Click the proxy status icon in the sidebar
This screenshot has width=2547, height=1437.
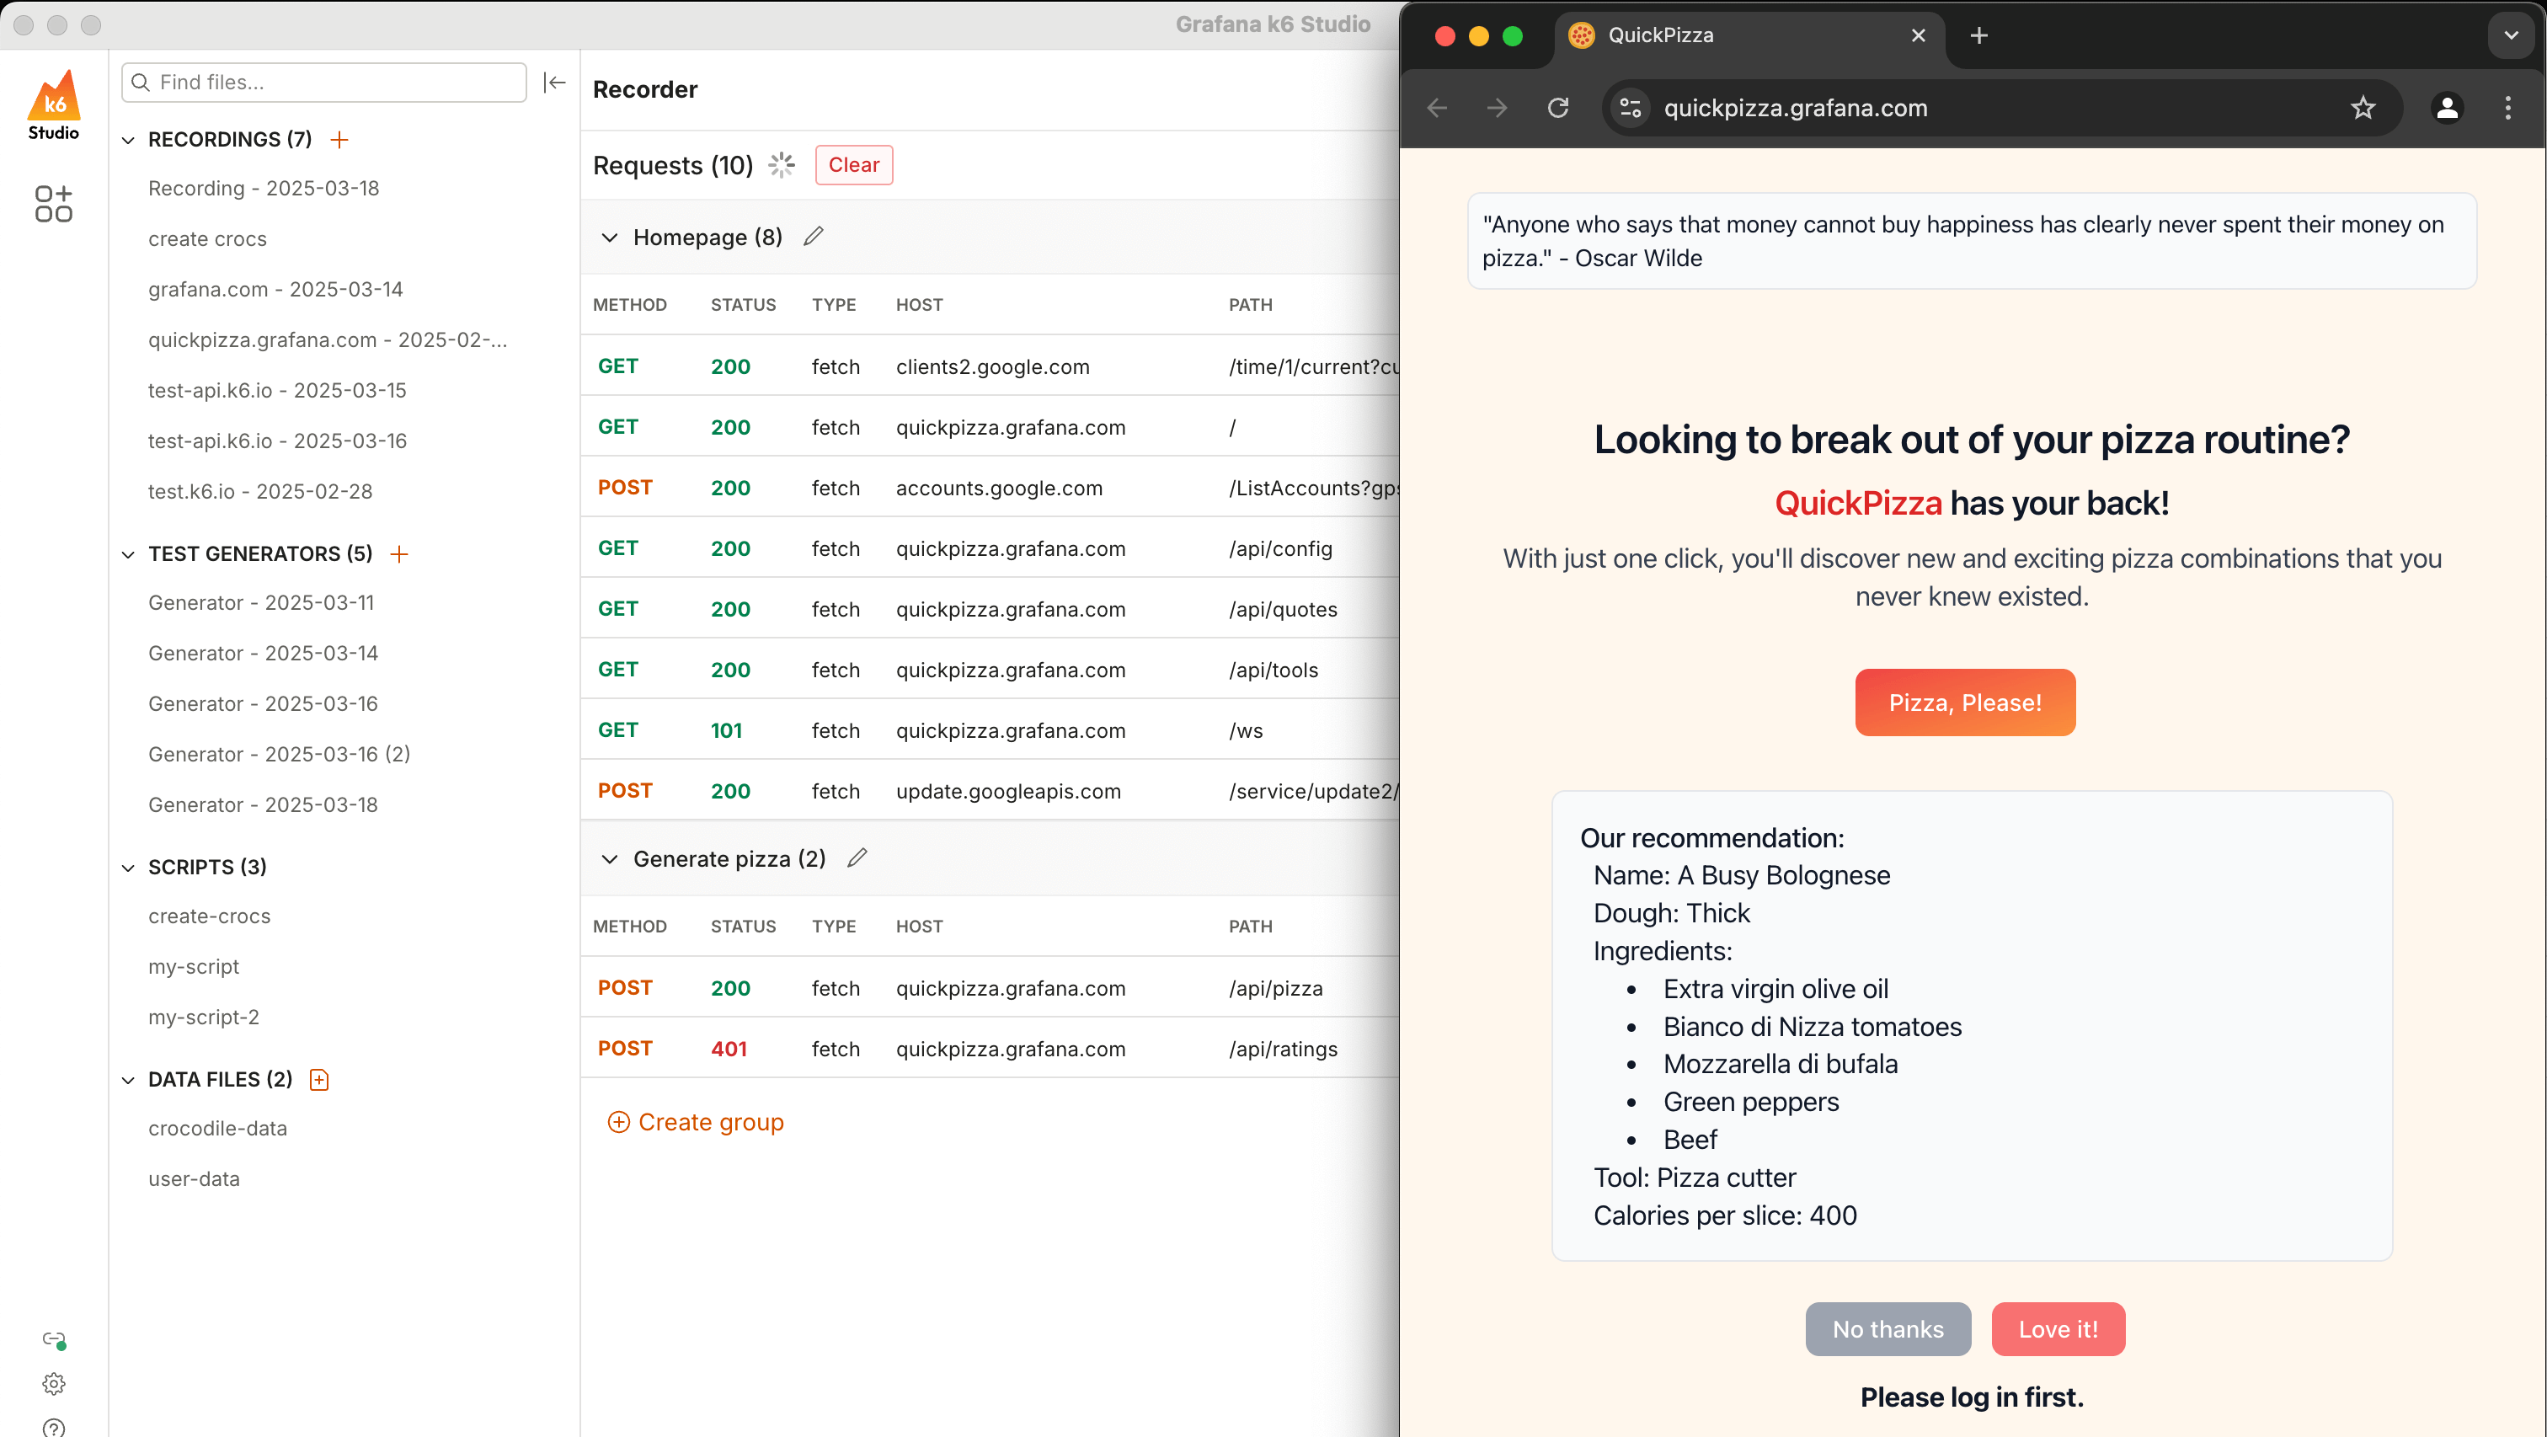[x=53, y=1339]
